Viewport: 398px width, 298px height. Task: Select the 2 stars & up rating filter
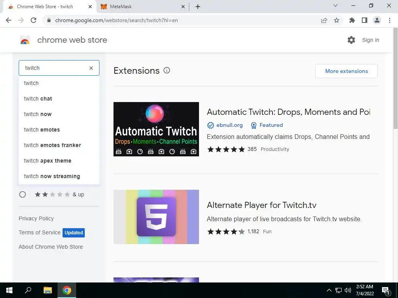point(23,194)
